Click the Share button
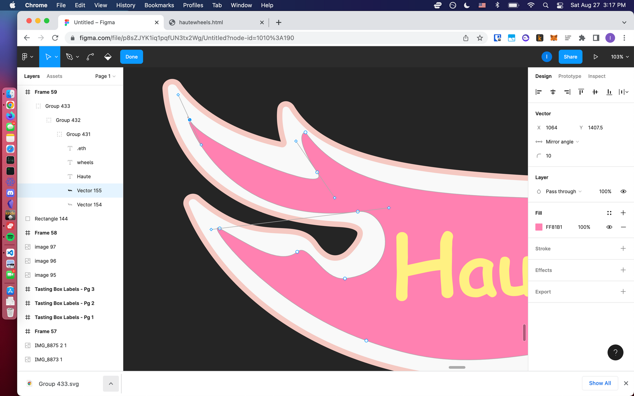Screen dimensions: 634x396 [570, 57]
